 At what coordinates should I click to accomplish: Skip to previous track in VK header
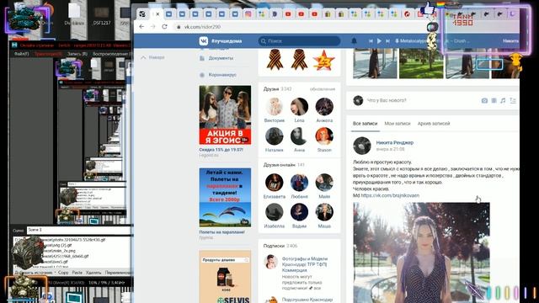[x=371, y=41]
